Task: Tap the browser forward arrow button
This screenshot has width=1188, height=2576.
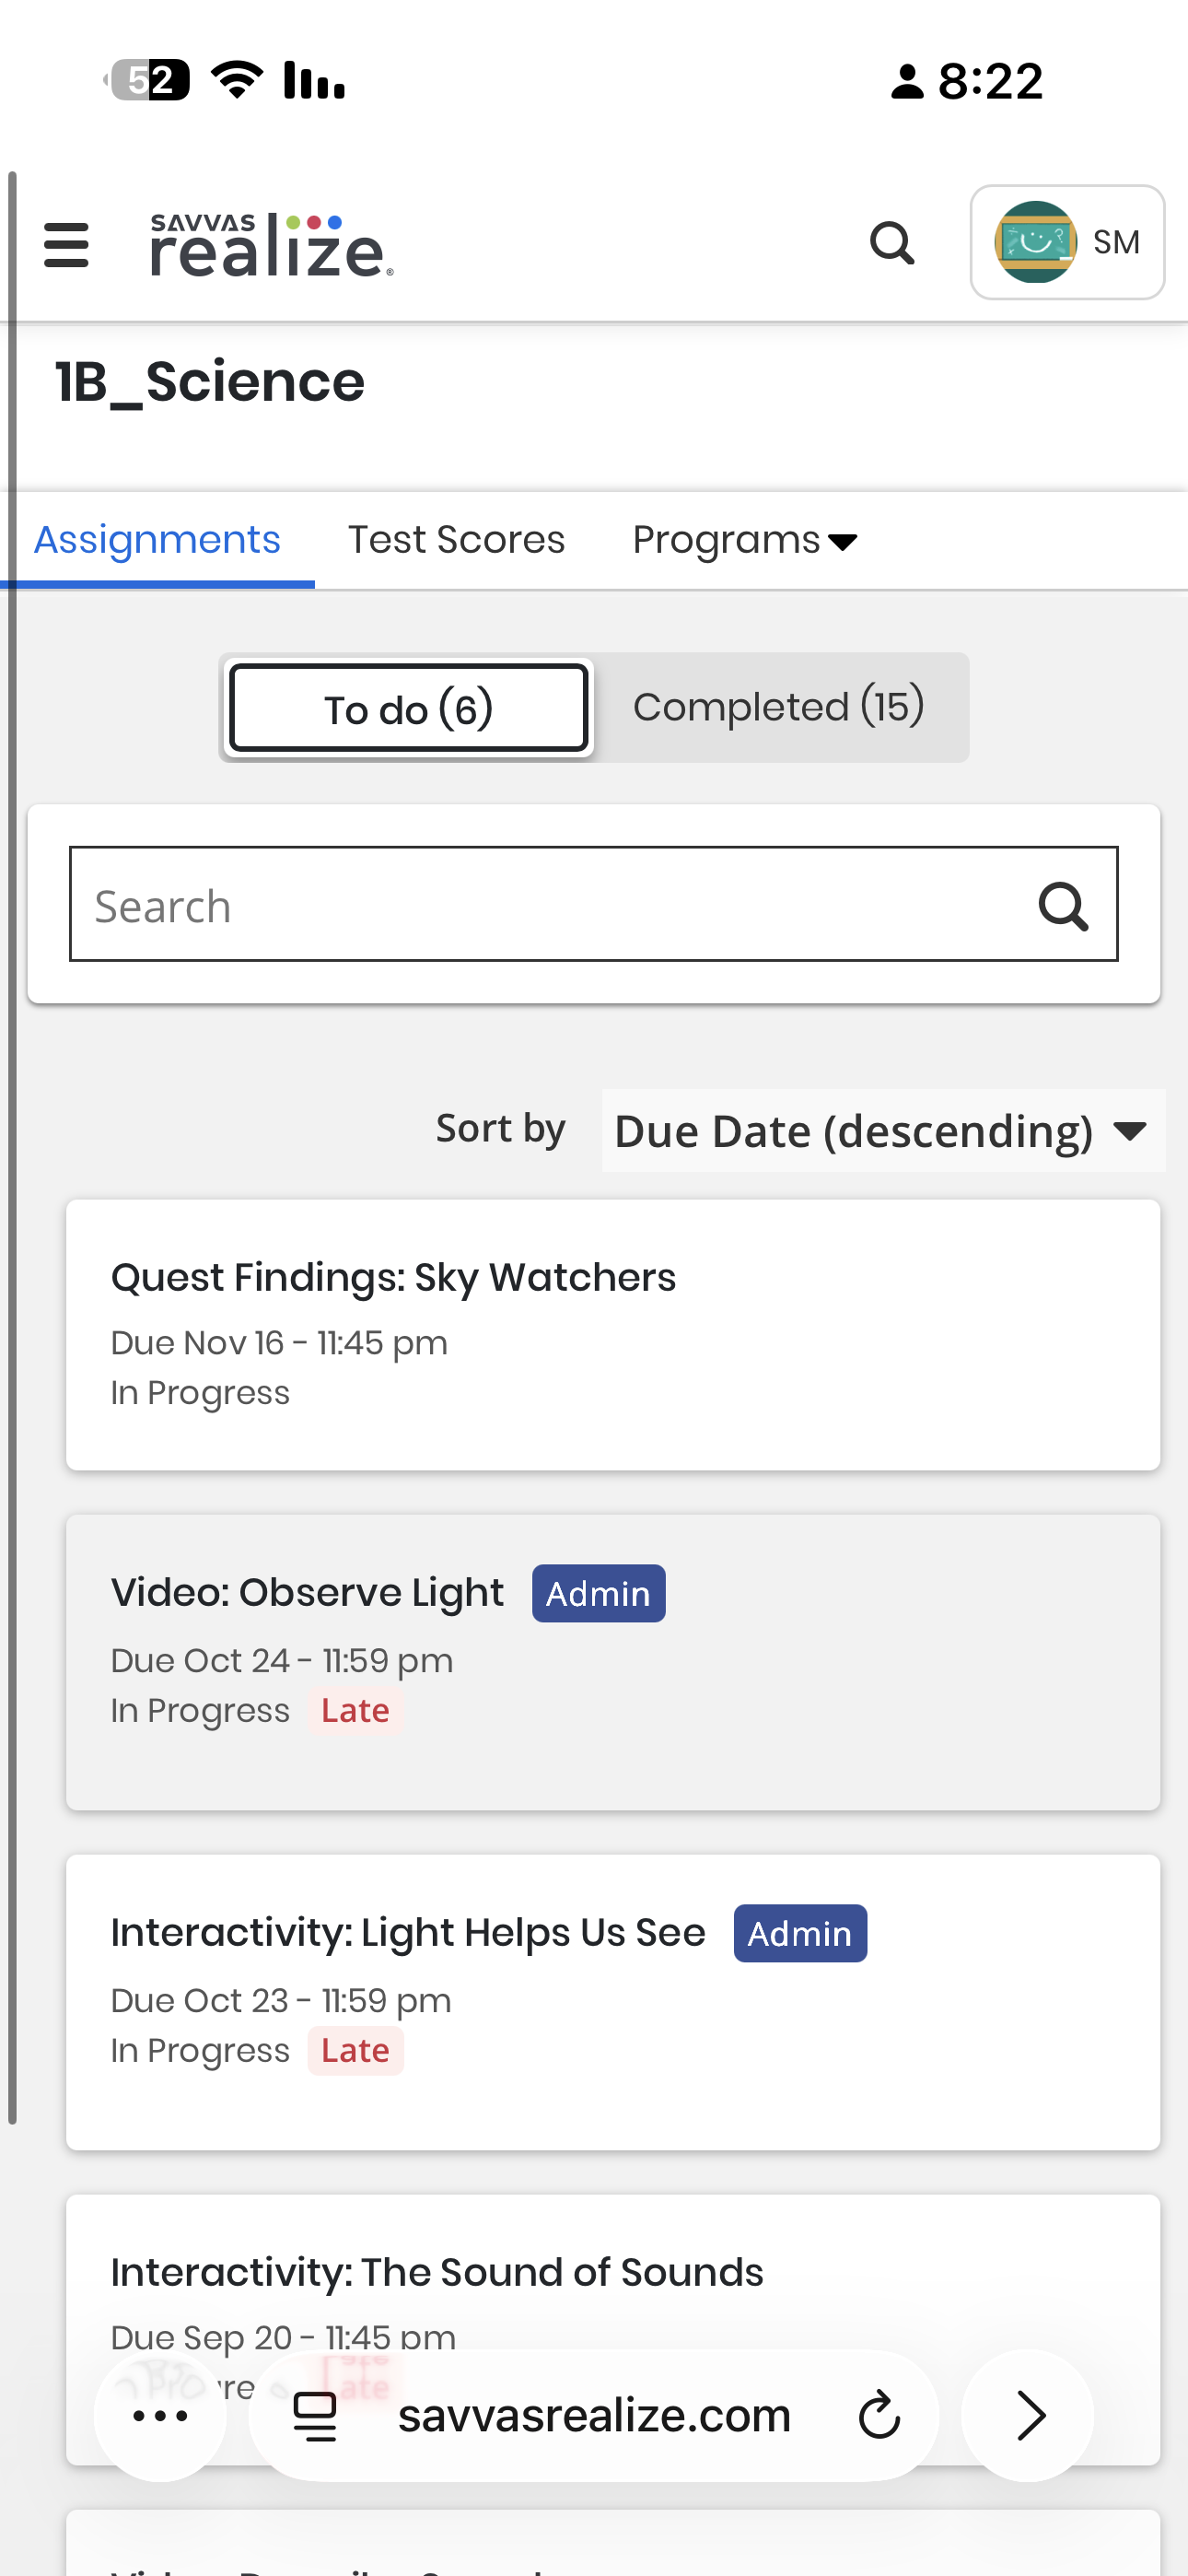Action: click(x=1028, y=2415)
